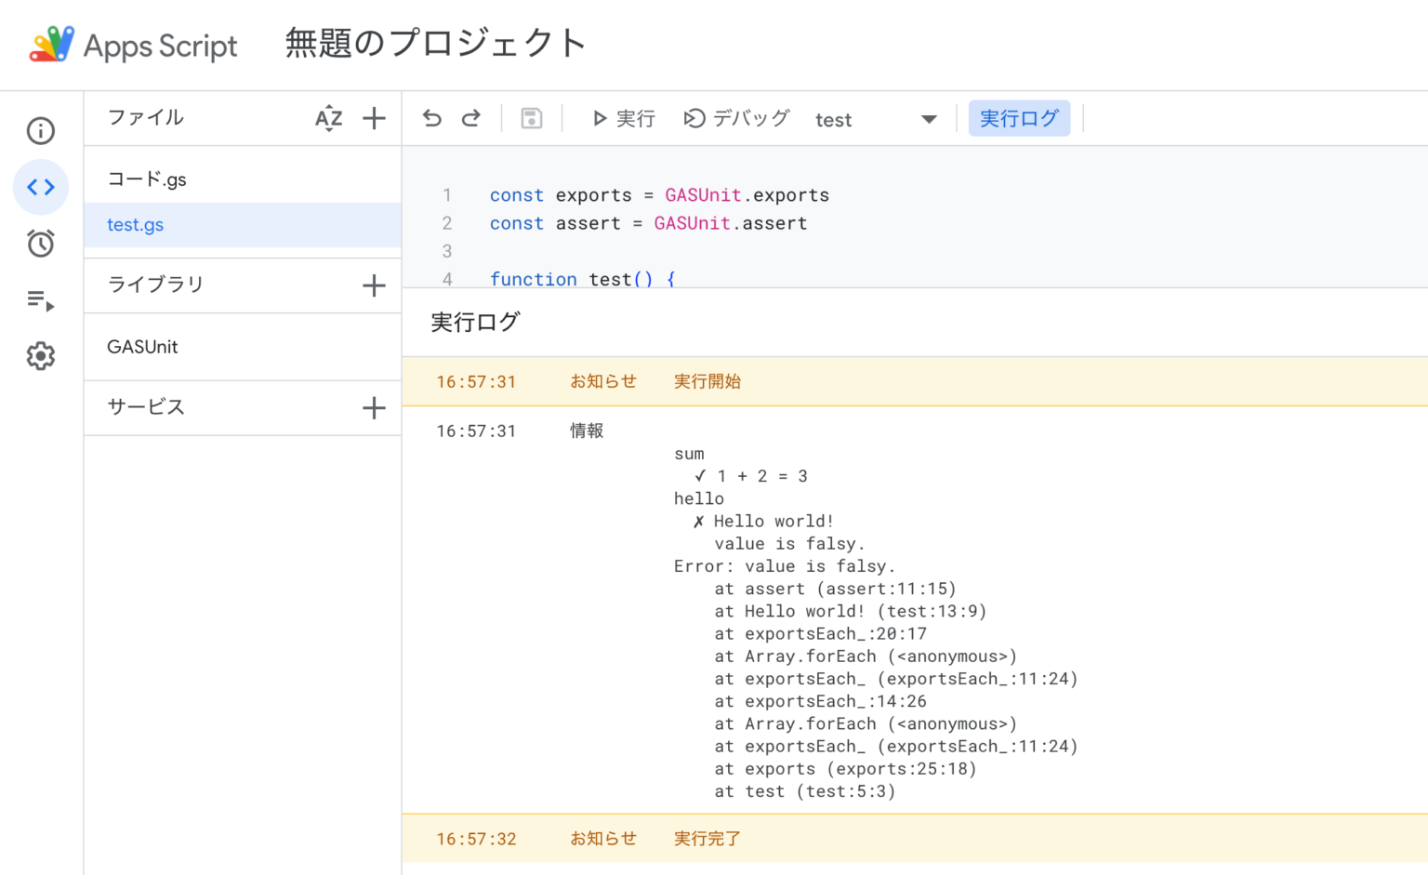Switch to the code editor view
The height and width of the screenshot is (875, 1428).
point(40,186)
